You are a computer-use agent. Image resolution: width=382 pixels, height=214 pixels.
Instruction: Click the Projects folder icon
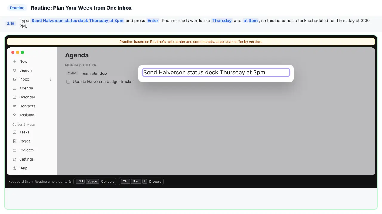click(x=15, y=150)
